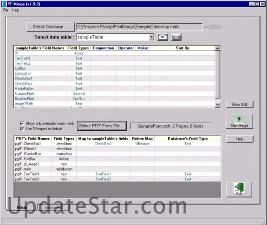The image size is (267, 225).
Task: Click Select PDF Form File button
Action: [x=102, y=126]
